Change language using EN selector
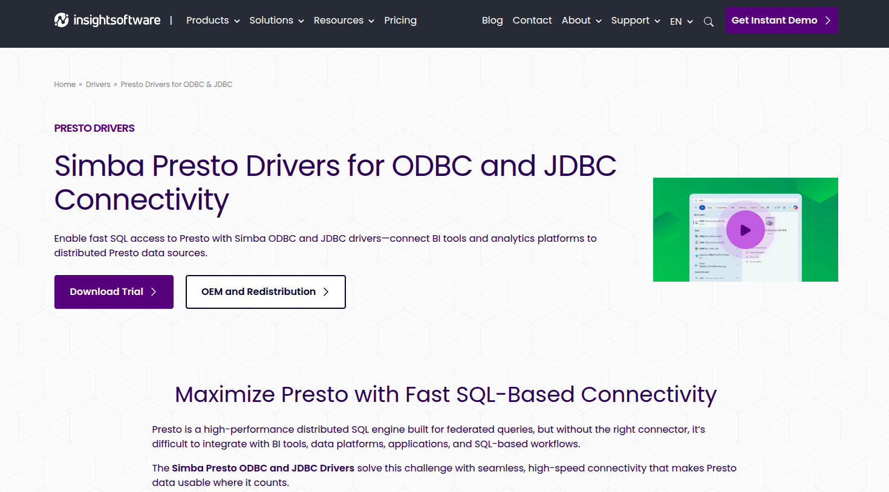This screenshot has height=492, width=889. 681,21
